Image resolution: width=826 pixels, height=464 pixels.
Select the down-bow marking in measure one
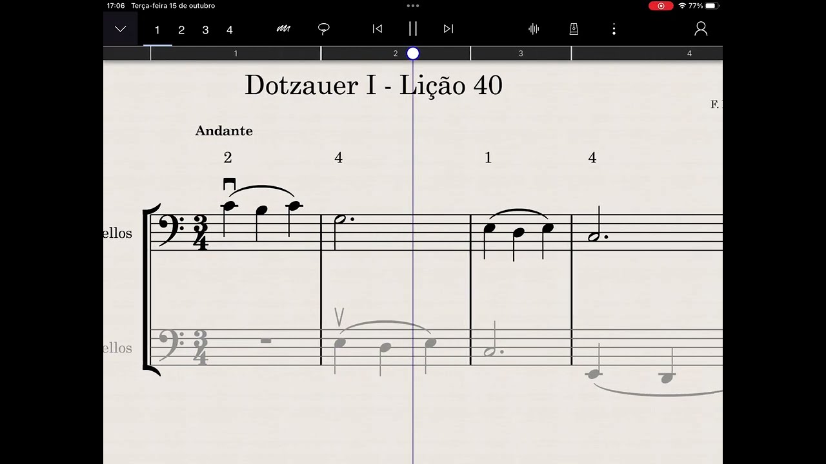(229, 184)
